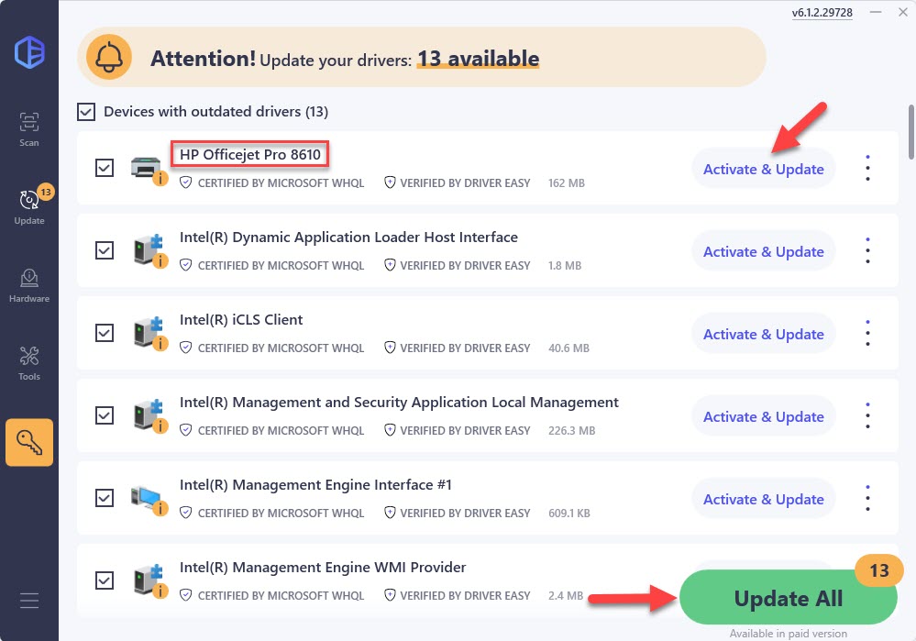Open more options for Intel Management Engine Interface #1

(x=867, y=498)
